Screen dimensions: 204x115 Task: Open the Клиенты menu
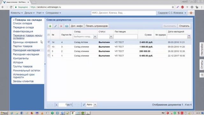pyautogui.click(x=17, y=13)
